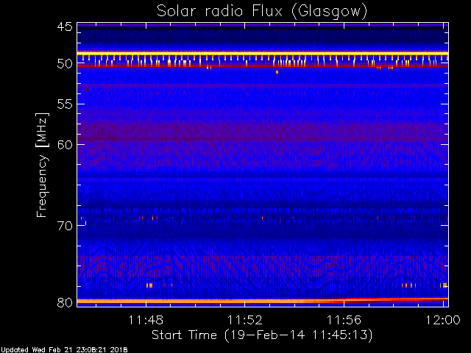Click the 11:48 time tick label
The width and height of the screenshot is (471, 353).
pos(146,320)
